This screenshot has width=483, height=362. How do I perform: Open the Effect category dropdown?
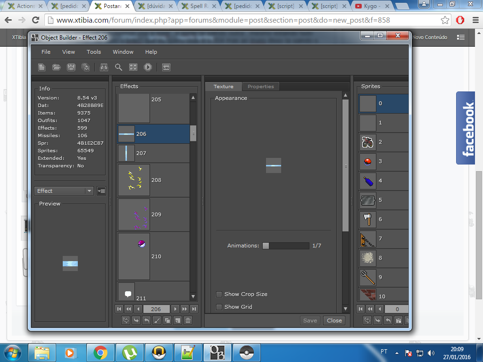click(64, 191)
